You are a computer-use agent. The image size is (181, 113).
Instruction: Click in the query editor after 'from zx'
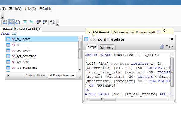click(x=17, y=34)
